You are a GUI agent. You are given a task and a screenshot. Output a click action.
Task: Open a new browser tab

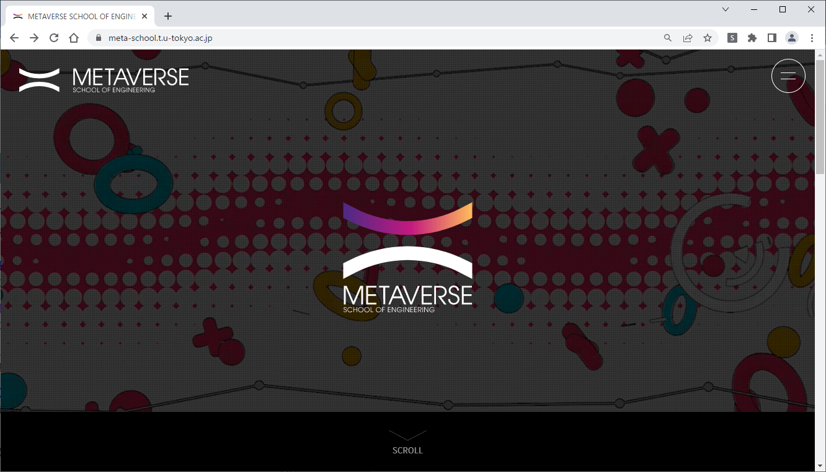168,16
